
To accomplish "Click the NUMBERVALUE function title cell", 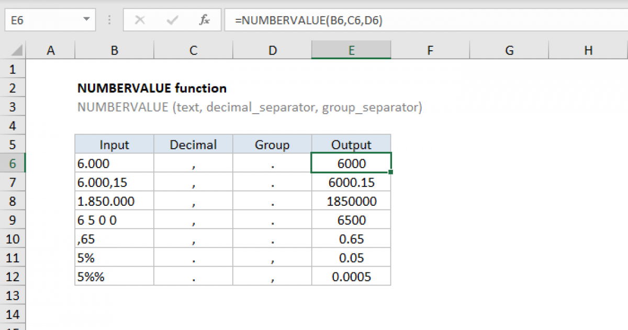I will 152,88.
